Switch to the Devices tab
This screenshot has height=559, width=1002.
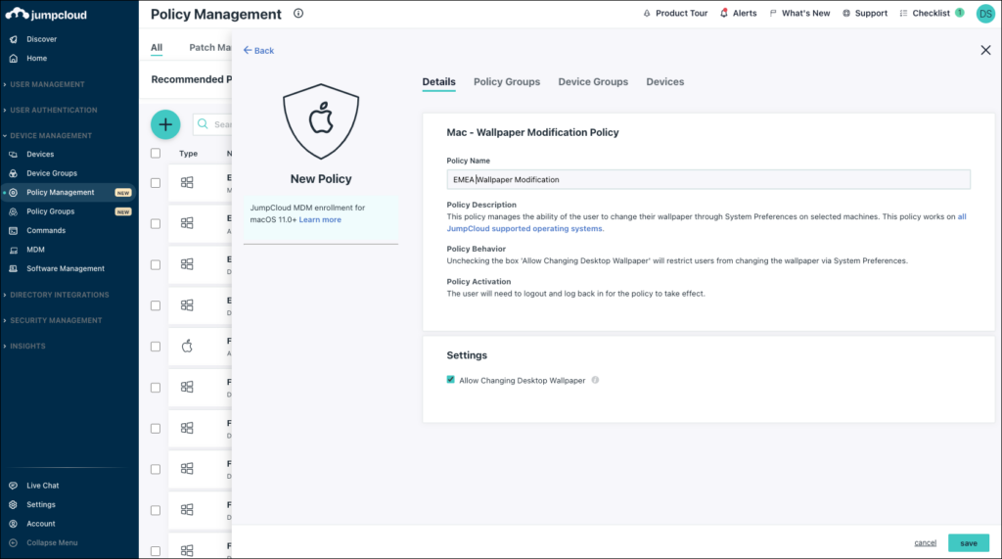pos(664,82)
